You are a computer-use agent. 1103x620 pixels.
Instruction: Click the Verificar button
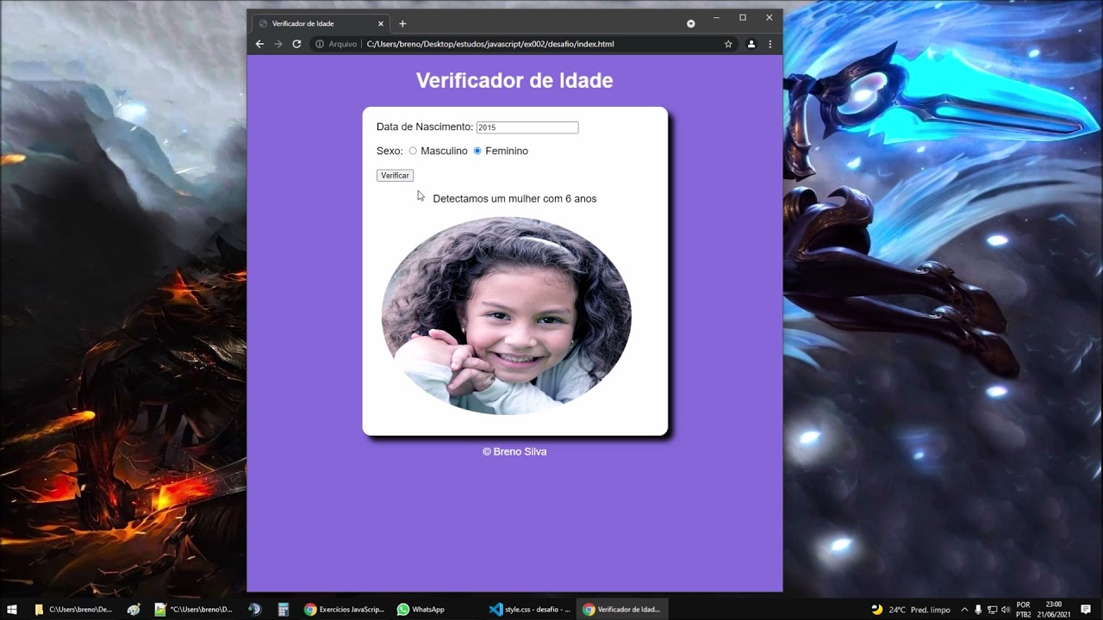(x=395, y=176)
